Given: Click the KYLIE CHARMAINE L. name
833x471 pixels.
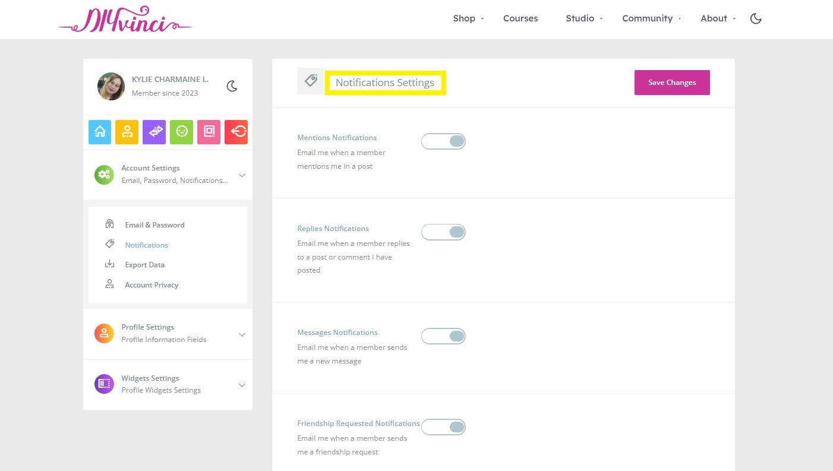Looking at the screenshot, I should click(170, 79).
